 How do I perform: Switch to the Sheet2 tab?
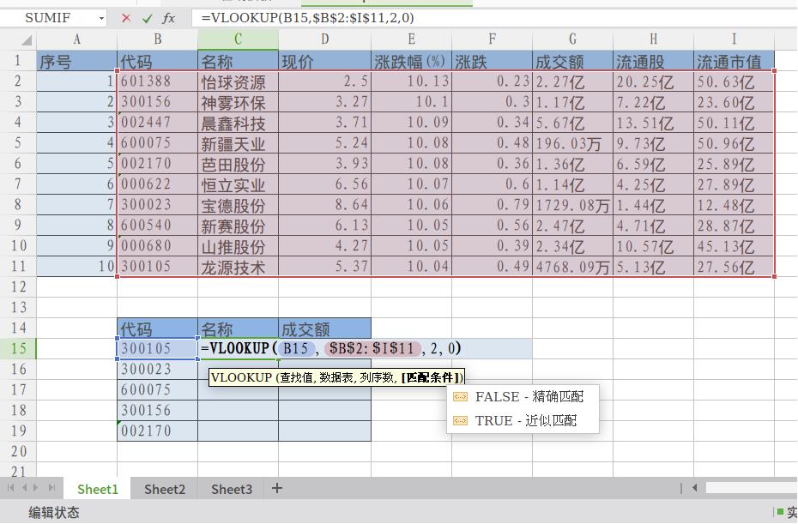[x=164, y=488]
